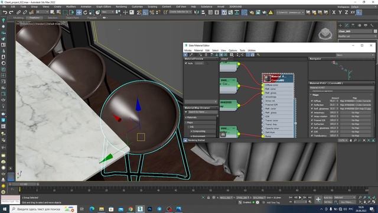Open the Create Selection Set dropdown

(180, 12)
